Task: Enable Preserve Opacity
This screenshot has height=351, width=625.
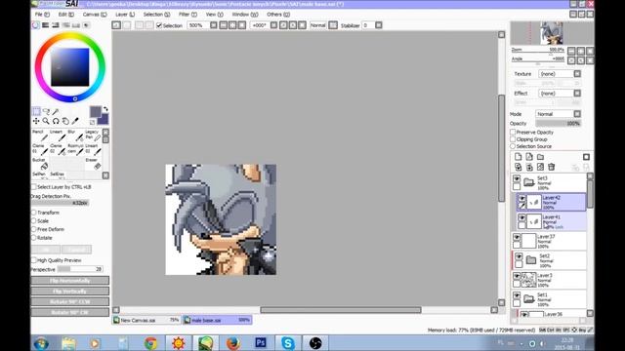Action: 514,132
